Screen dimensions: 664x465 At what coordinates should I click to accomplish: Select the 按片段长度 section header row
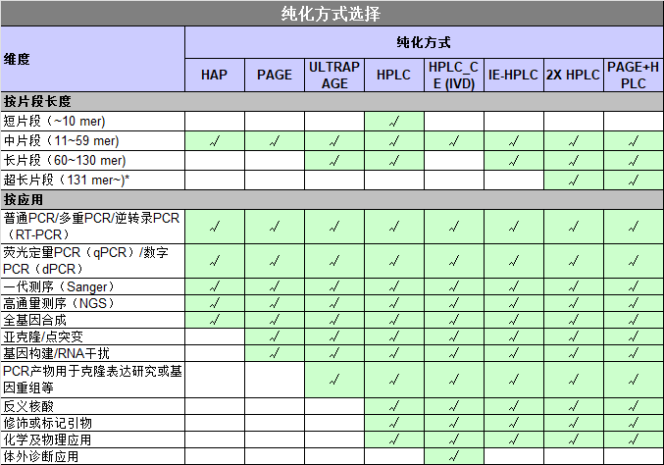point(332,102)
